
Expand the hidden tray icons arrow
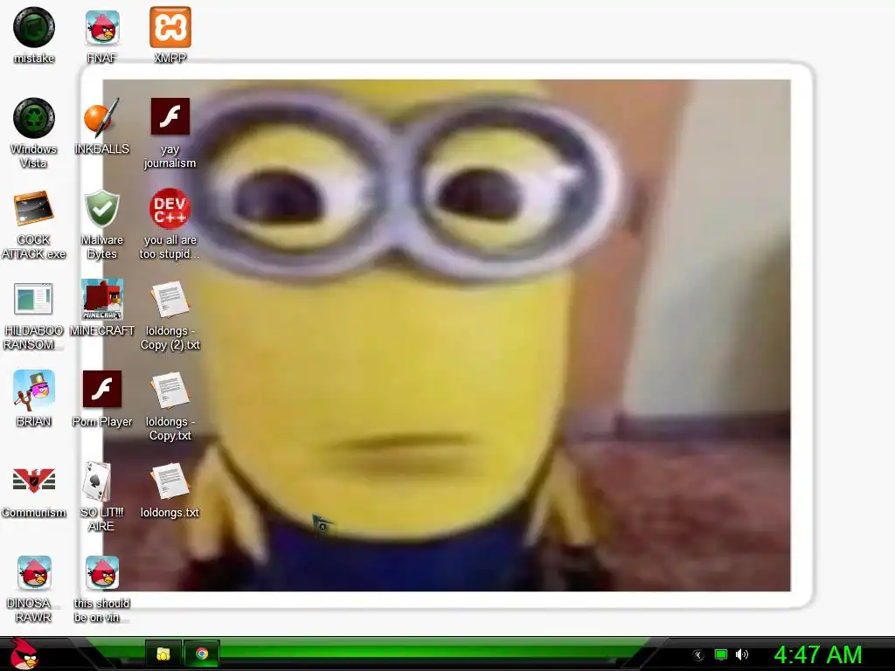698,655
